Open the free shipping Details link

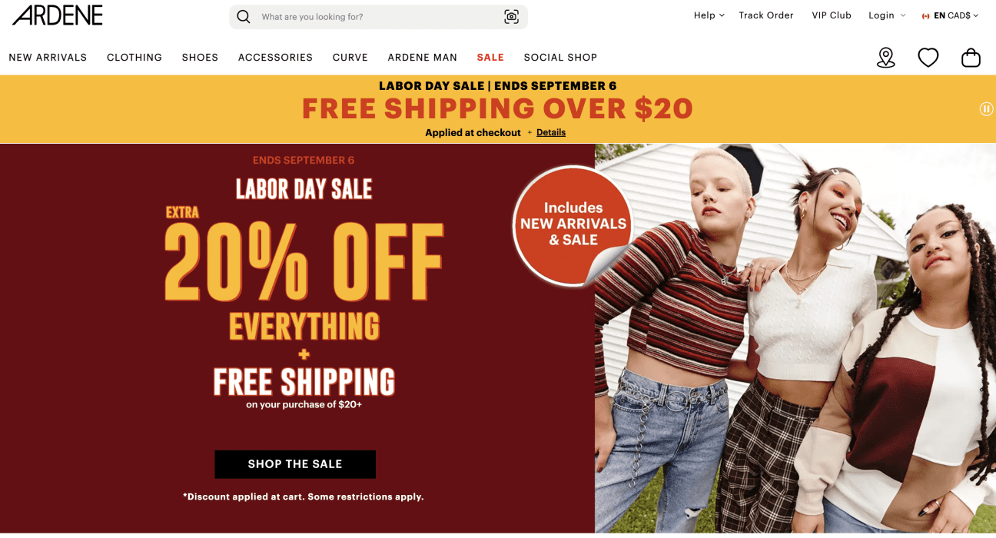click(x=551, y=133)
